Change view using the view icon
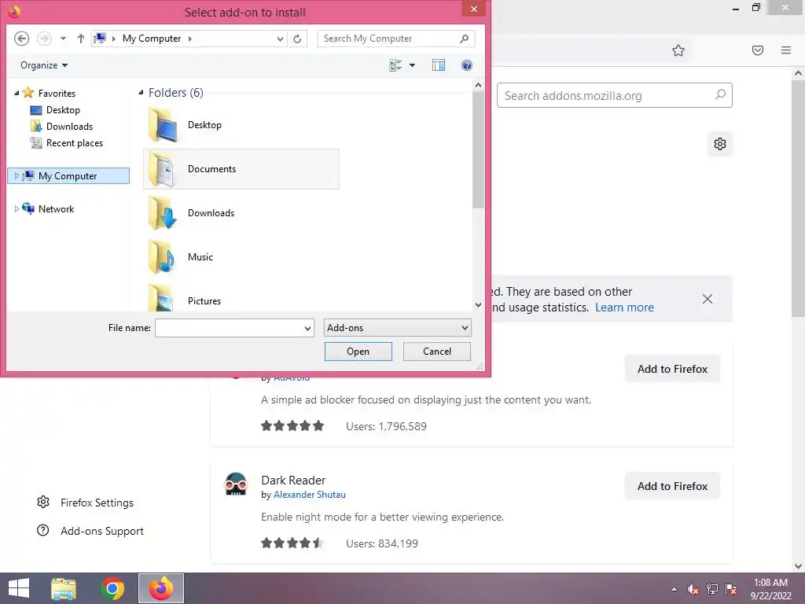 (x=395, y=65)
